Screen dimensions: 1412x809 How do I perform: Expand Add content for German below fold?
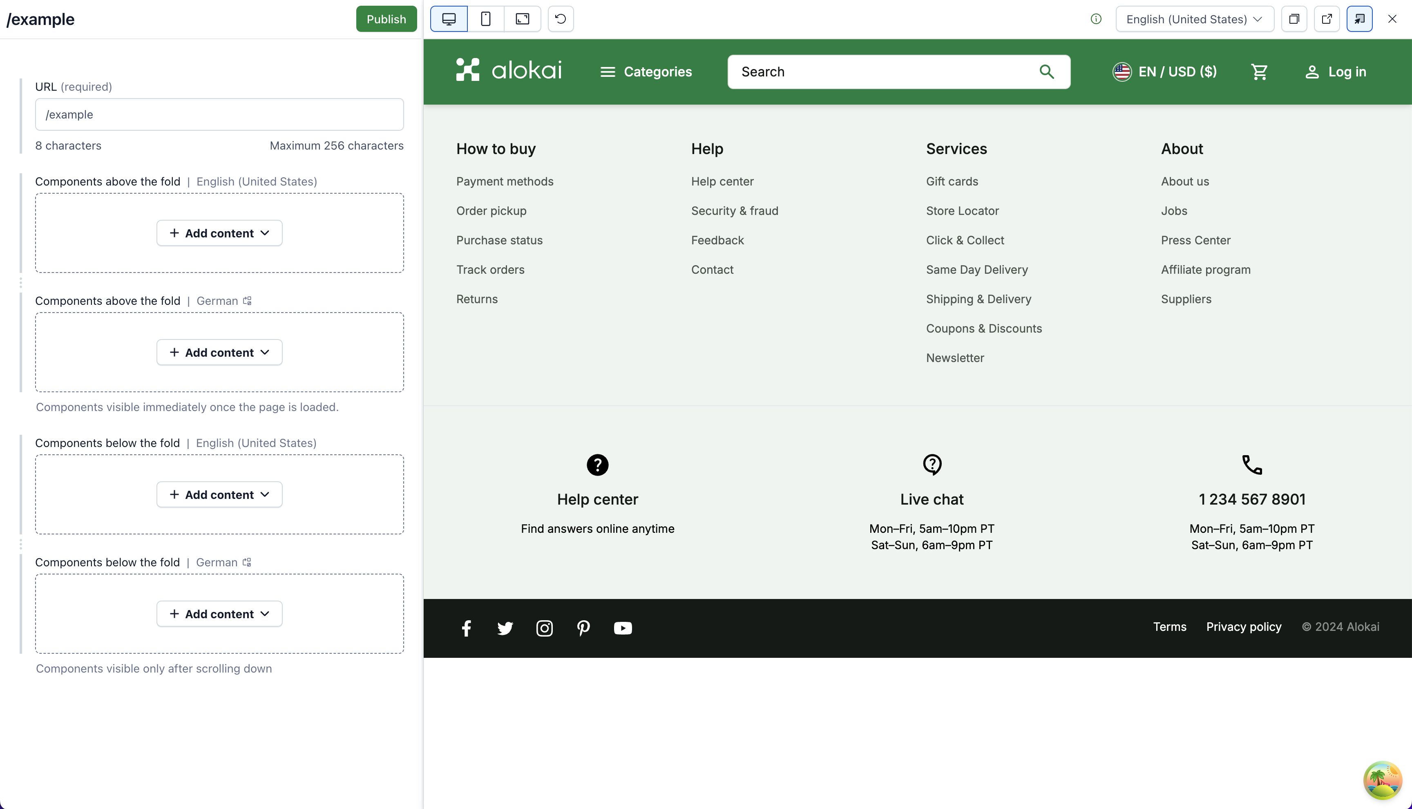pos(219,613)
